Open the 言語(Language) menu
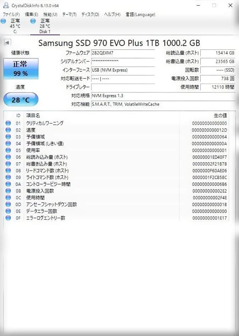Image resolution: width=239 pixels, height=336 pixels. click(140, 15)
